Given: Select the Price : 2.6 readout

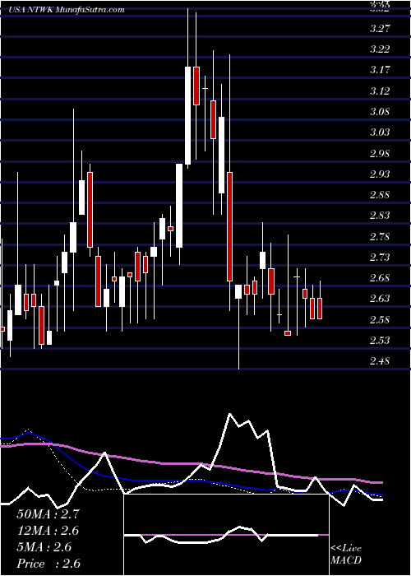Looking at the screenshot, I should click(48, 564).
